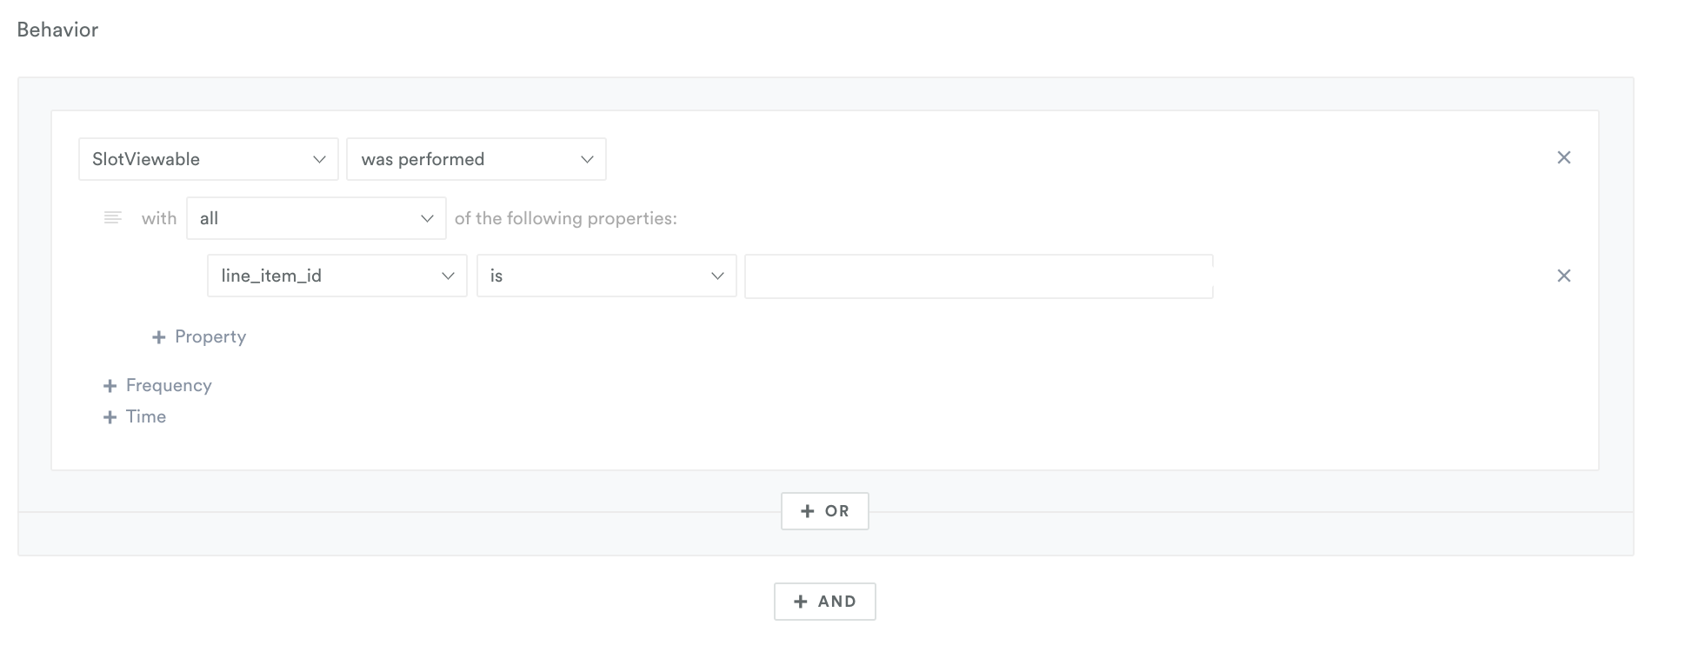Click the chevron arrow on "is" dropdown
Image resolution: width=1685 pixels, height=652 pixels.
tap(717, 276)
